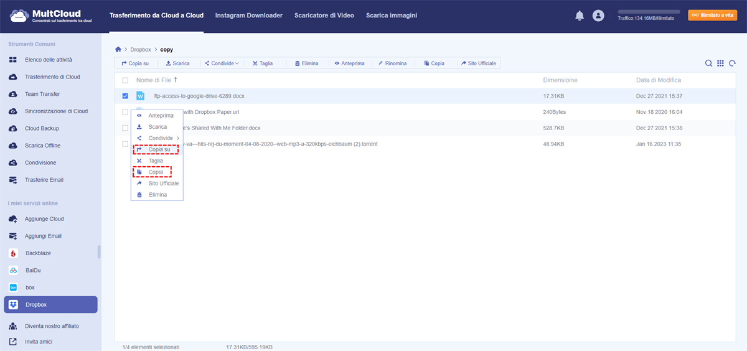Expand Condividi submenu in context menu

click(x=178, y=138)
